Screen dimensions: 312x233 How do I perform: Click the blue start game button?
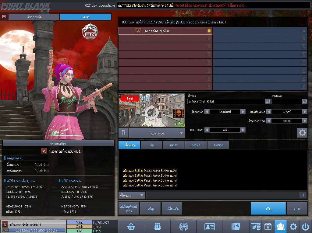pyautogui.click(x=268, y=209)
